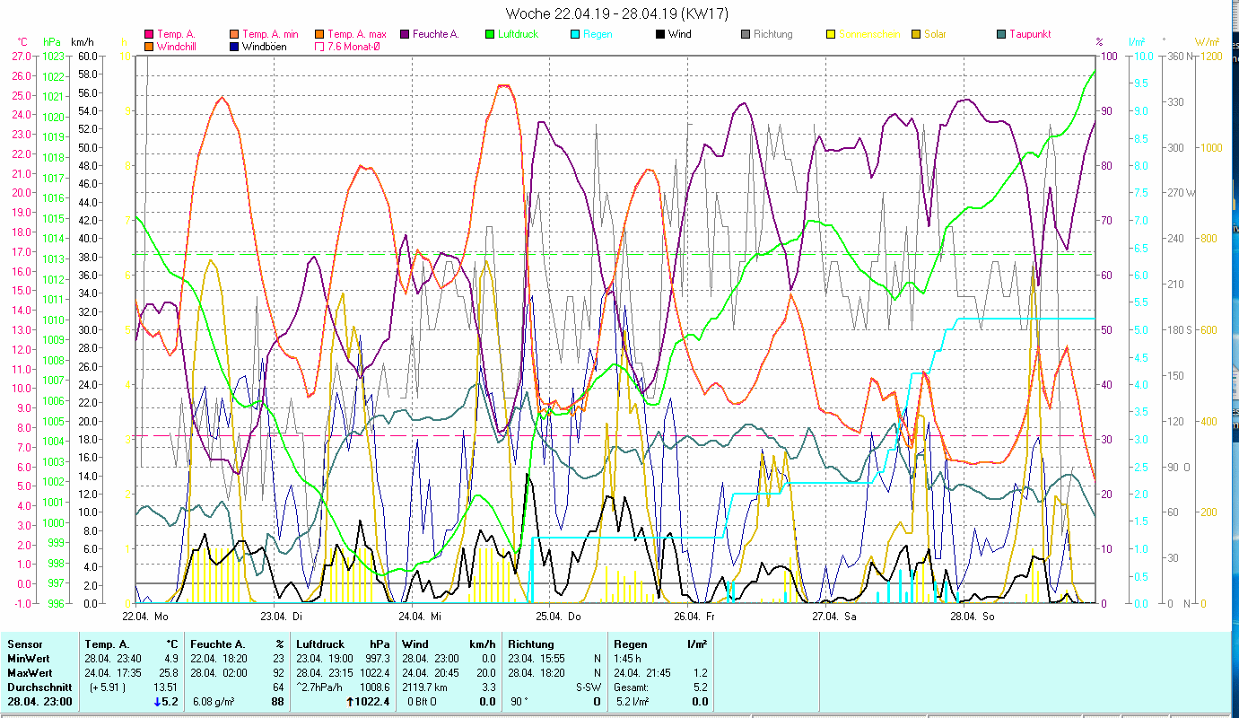Screen dimensions: 1239x718
Task: Select the Sonnenschein legend label
Action: 868,34
